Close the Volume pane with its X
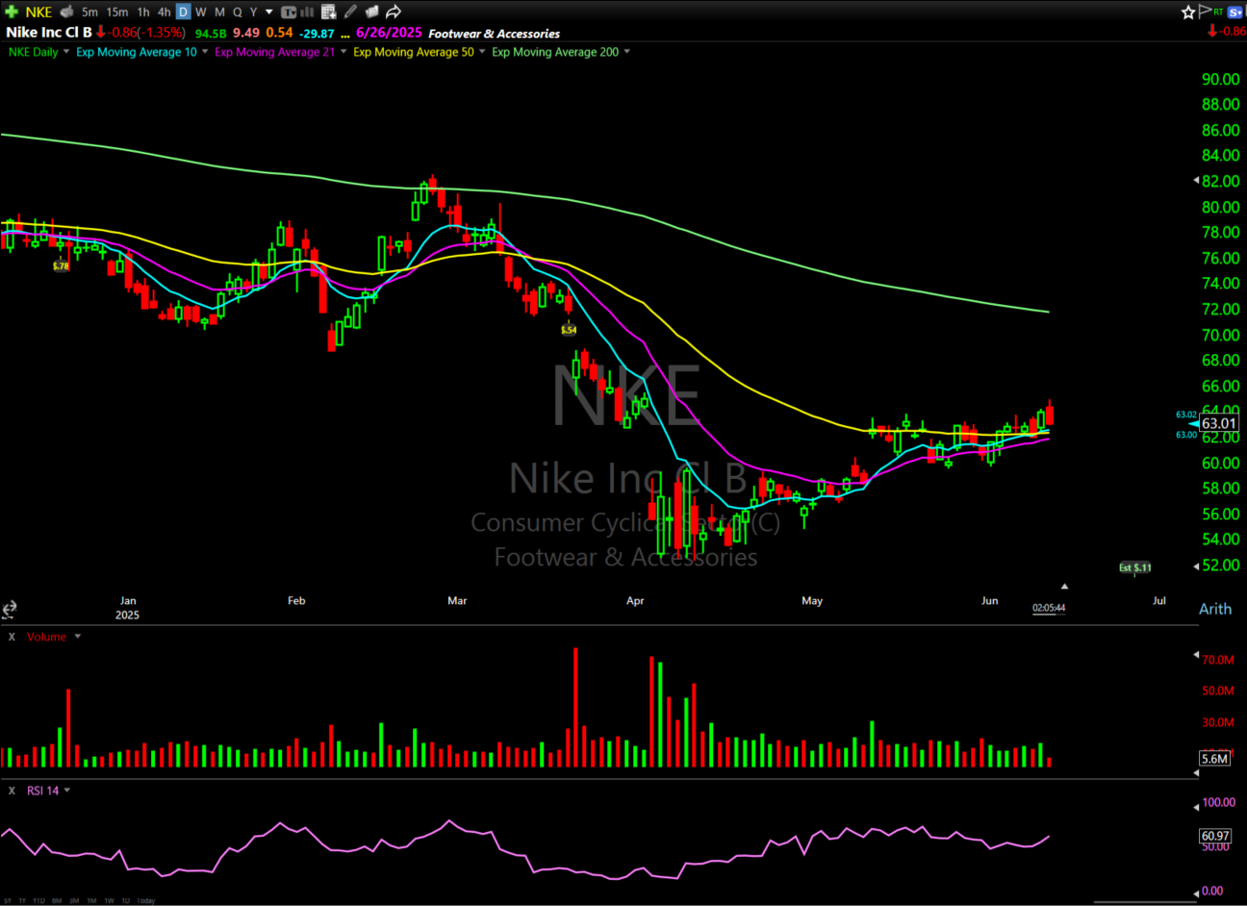 click(12, 637)
